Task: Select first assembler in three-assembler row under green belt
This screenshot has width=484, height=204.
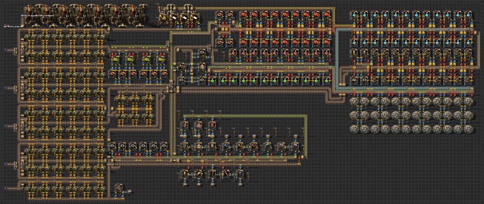Action: pyautogui.click(x=185, y=125)
